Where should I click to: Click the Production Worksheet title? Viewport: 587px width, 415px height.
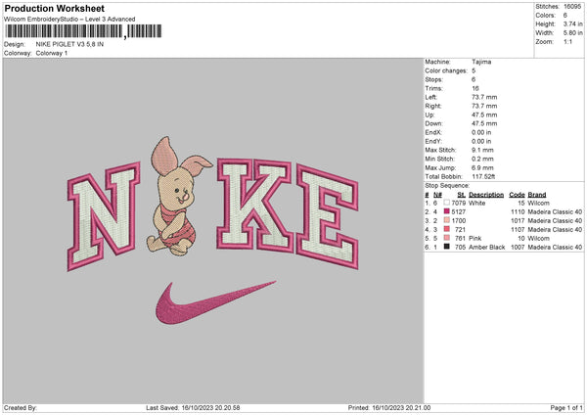pyautogui.click(x=54, y=8)
